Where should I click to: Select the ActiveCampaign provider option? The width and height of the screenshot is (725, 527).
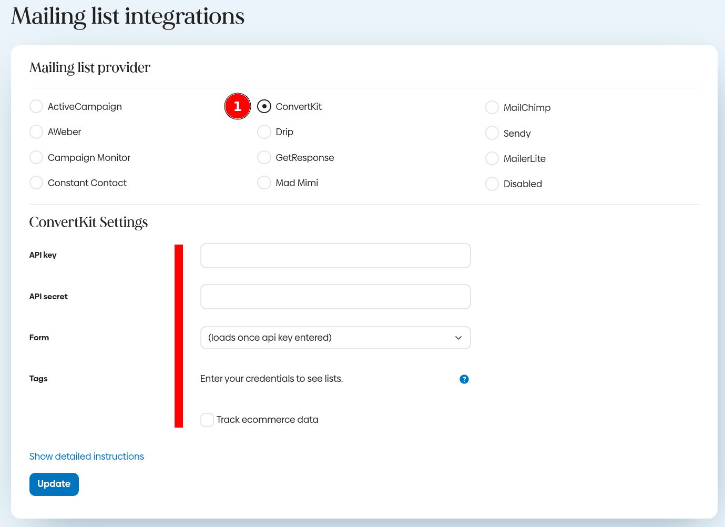click(36, 106)
